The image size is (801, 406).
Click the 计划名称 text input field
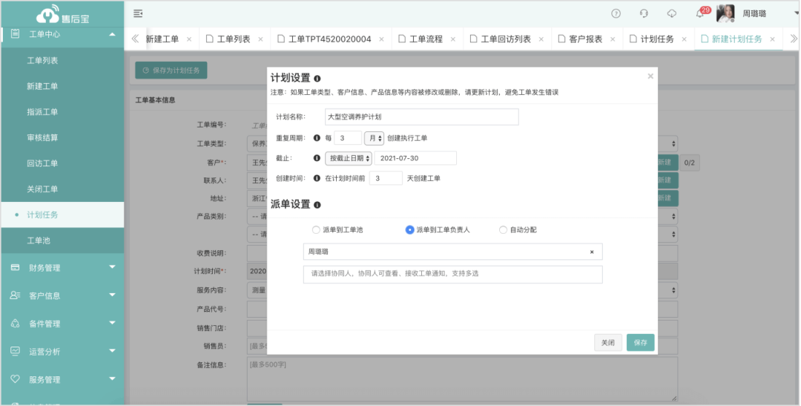point(421,117)
